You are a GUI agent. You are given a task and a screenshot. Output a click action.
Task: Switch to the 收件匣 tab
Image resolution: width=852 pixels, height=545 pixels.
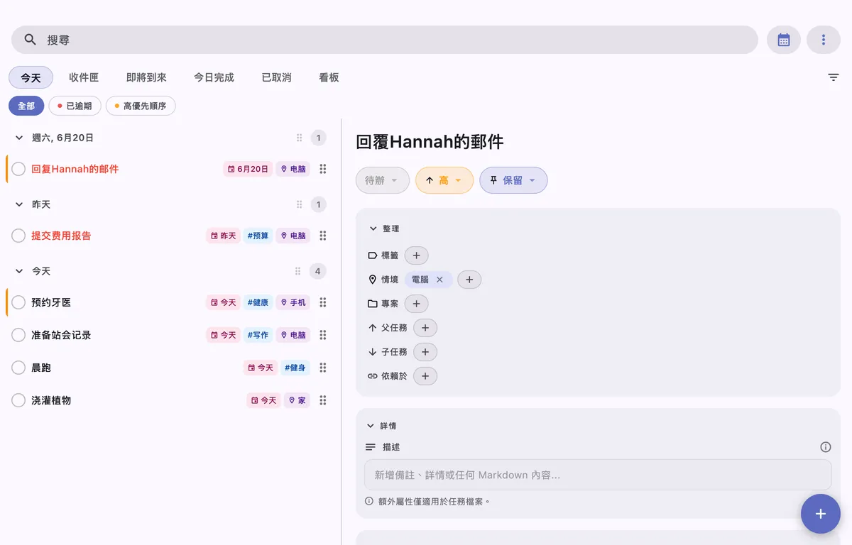coord(84,77)
